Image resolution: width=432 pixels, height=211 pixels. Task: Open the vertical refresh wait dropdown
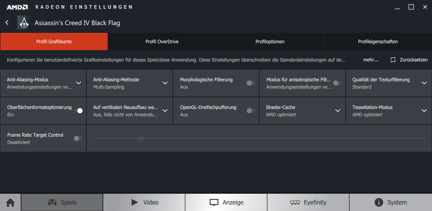(165, 111)
